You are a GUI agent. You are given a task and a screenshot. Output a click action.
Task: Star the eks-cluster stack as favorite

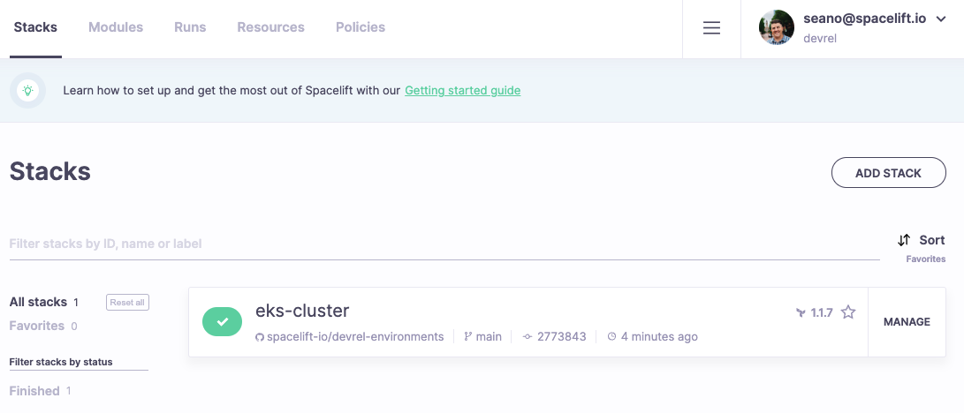click(848, 312)
